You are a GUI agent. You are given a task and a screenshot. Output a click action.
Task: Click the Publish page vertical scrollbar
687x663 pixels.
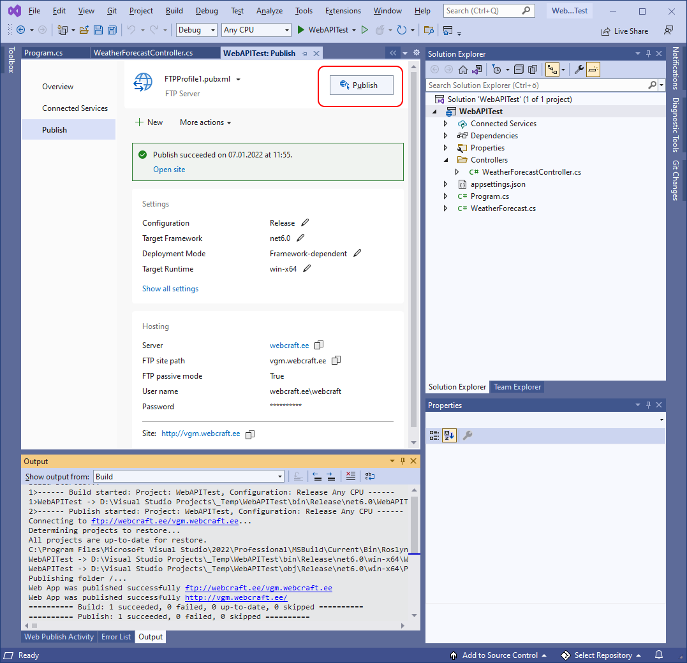coord(413,250)
